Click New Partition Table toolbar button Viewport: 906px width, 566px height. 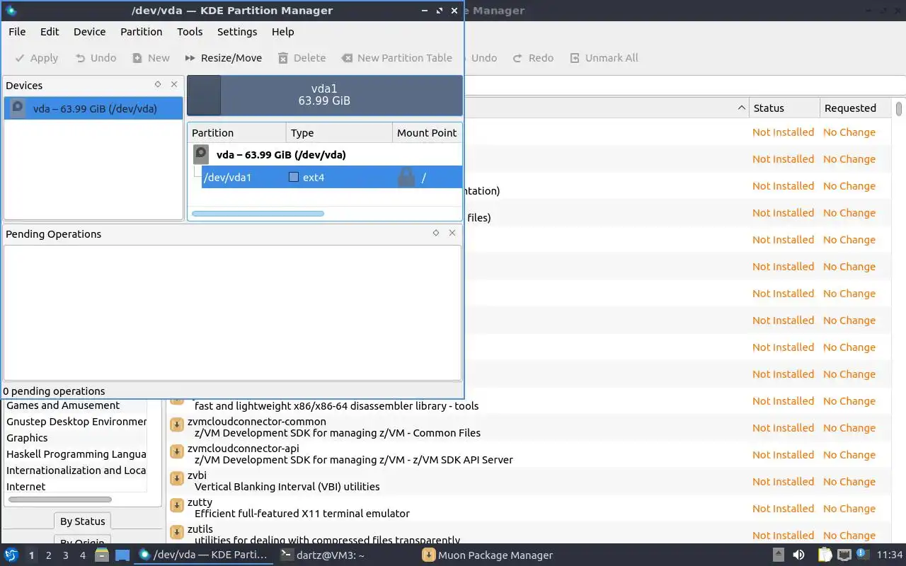[396, 58]
